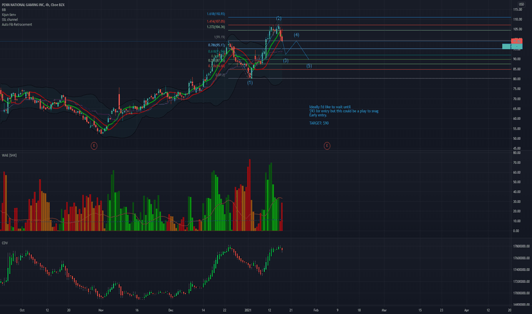Click the Dec date on time axis
Image resolution: width=532 pixels, height=314 pixels.
tap(171, 310)
